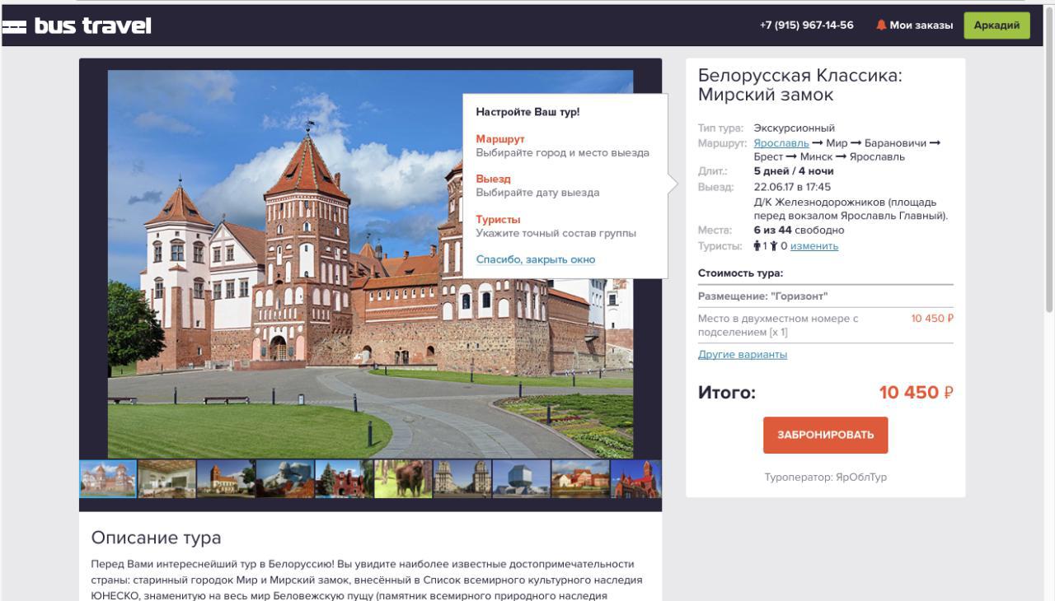
Task: Click the child tourist figure icon
Action: (774, 246)
